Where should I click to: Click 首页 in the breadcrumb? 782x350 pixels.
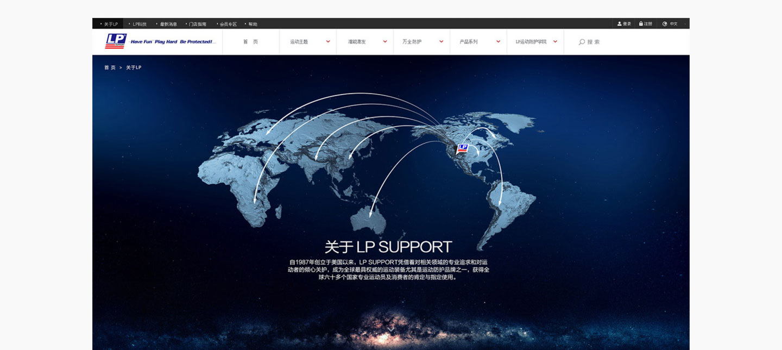(x=110, y=67)
